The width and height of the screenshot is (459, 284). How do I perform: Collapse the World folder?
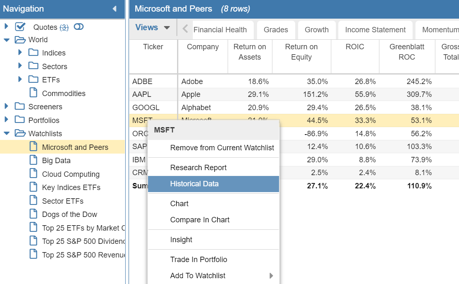(x=7, y=40)
